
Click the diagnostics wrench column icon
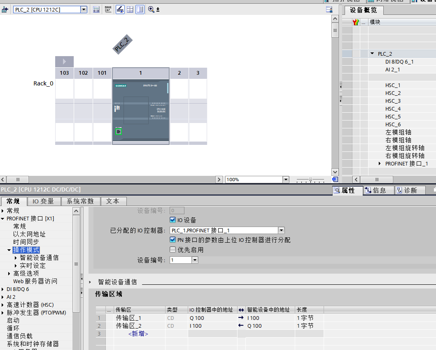pos(356,22)
